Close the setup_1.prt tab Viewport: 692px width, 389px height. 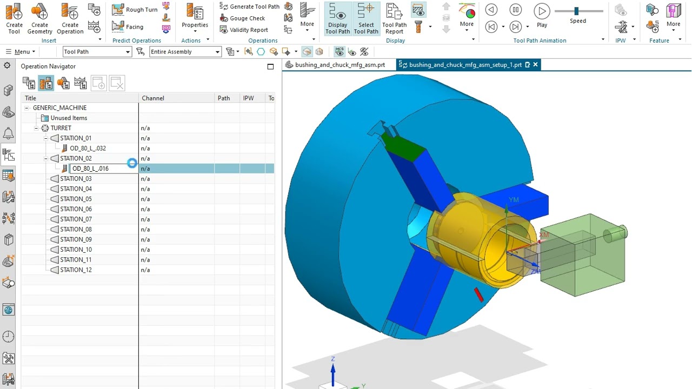pyautogui.click(x=535, y=65)
